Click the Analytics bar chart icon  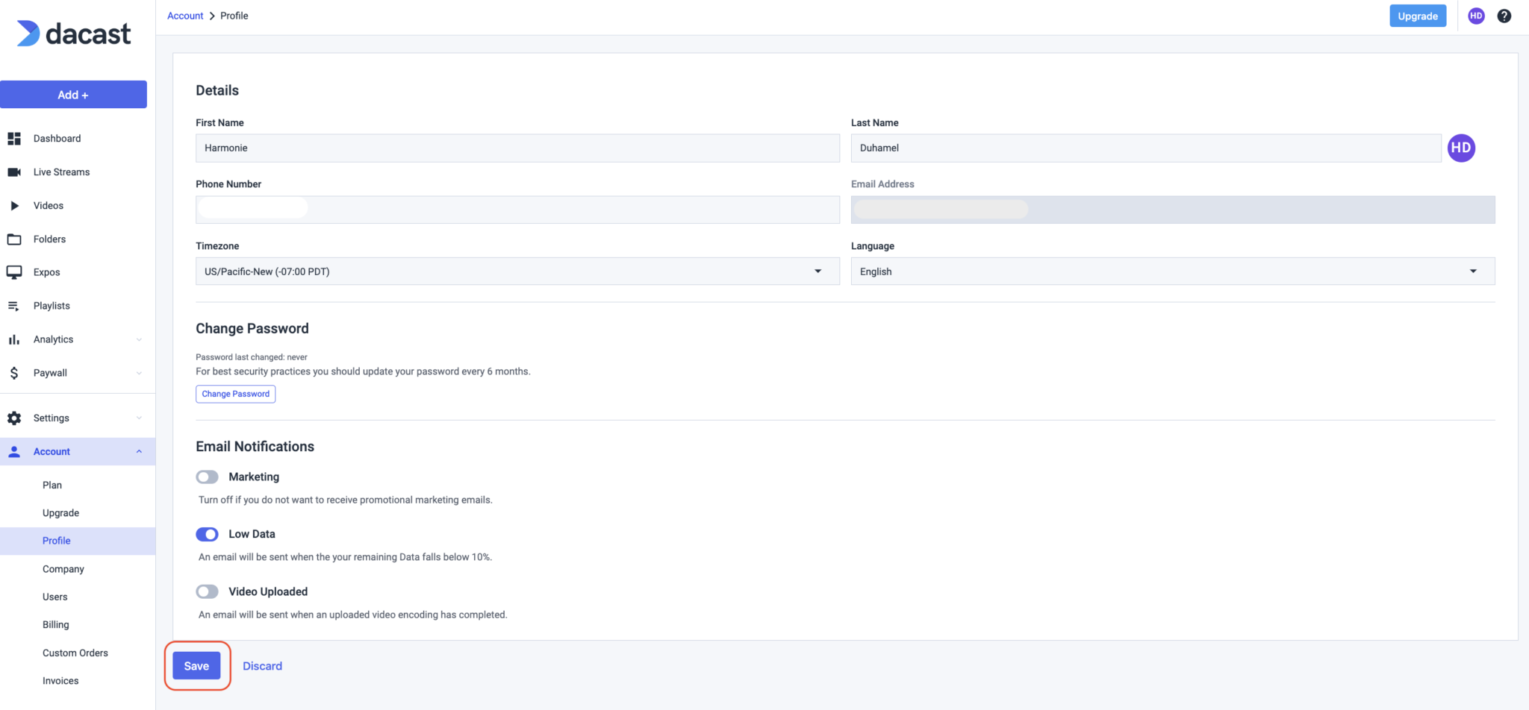coord(14,339)
